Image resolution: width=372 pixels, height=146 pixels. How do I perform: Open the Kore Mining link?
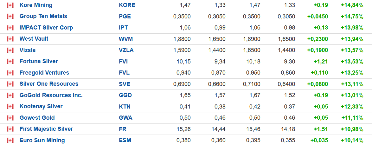pos(36,5)
